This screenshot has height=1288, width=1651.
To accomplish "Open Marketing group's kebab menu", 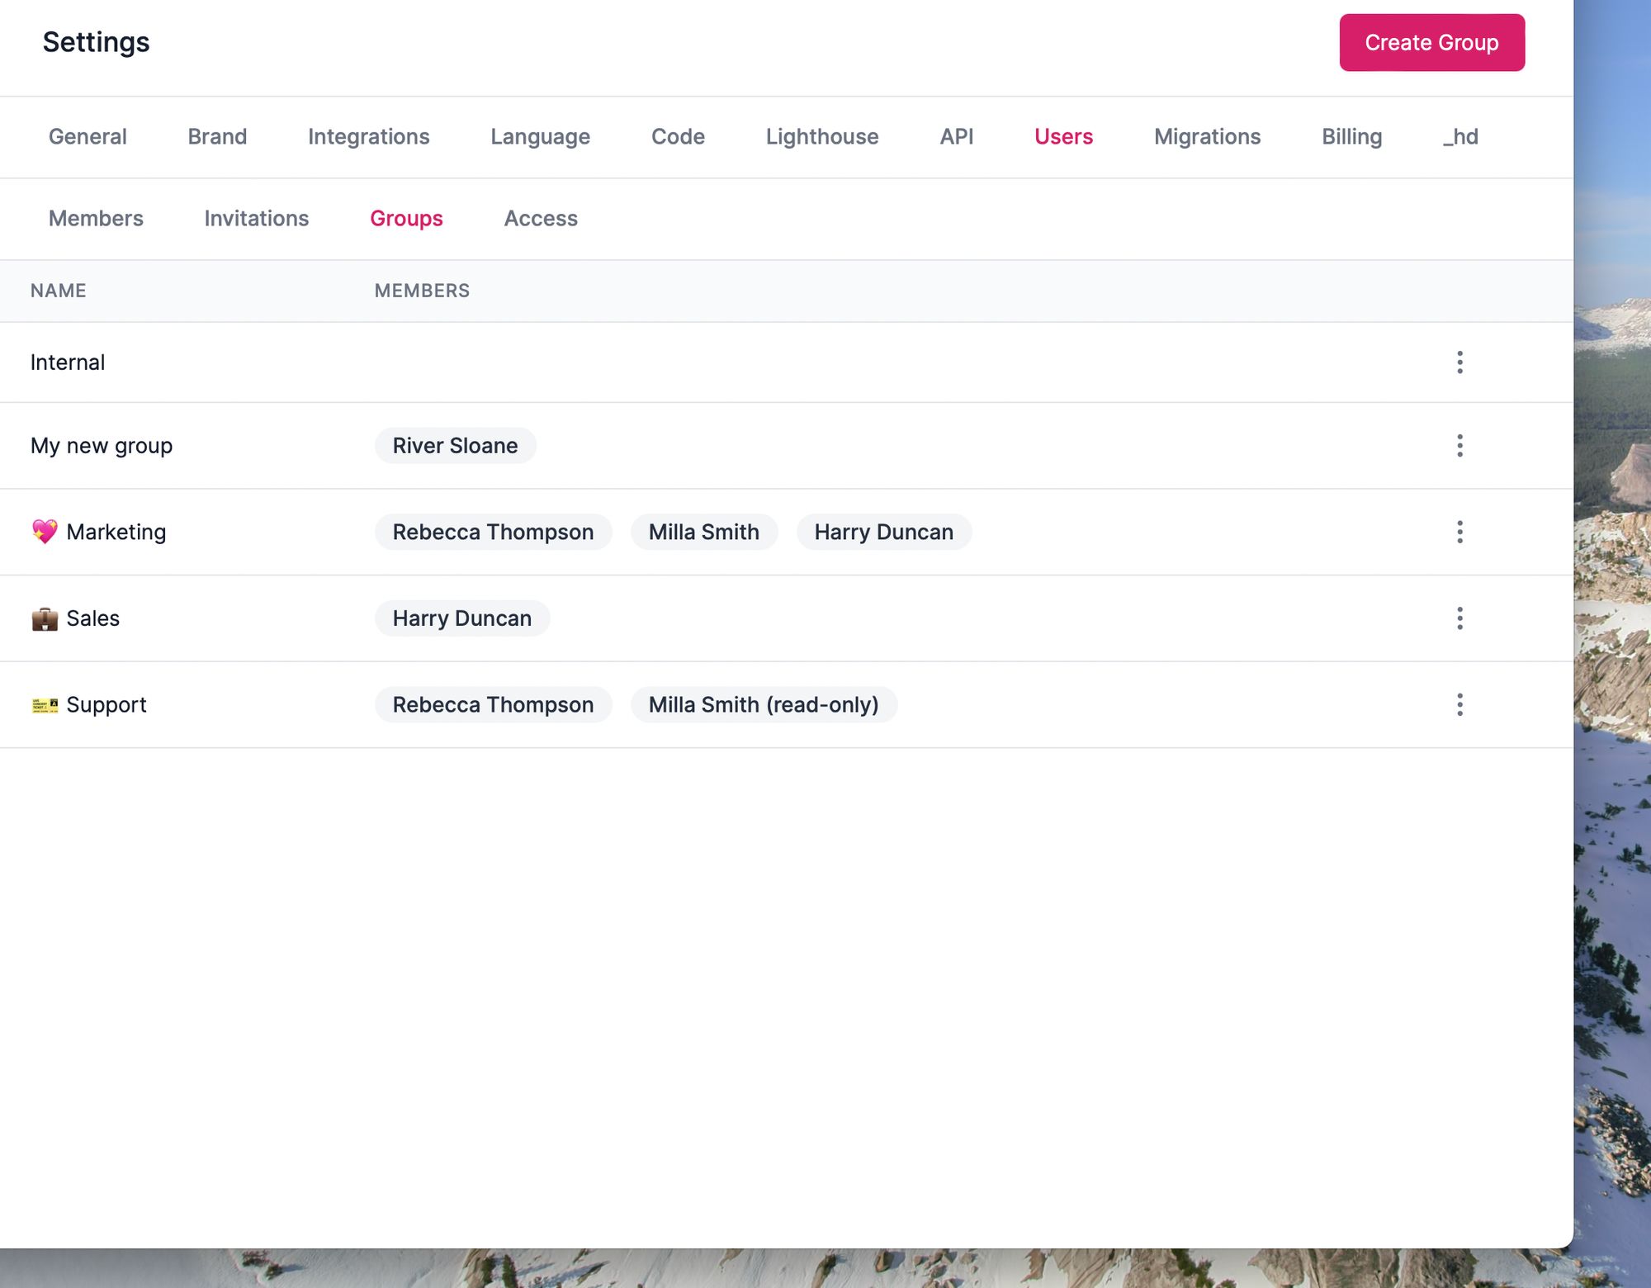I will 1459,532.
